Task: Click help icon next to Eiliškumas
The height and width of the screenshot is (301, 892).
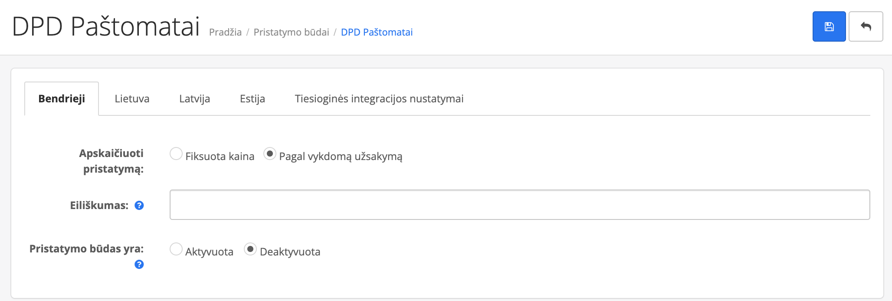Action: point(139,206)
